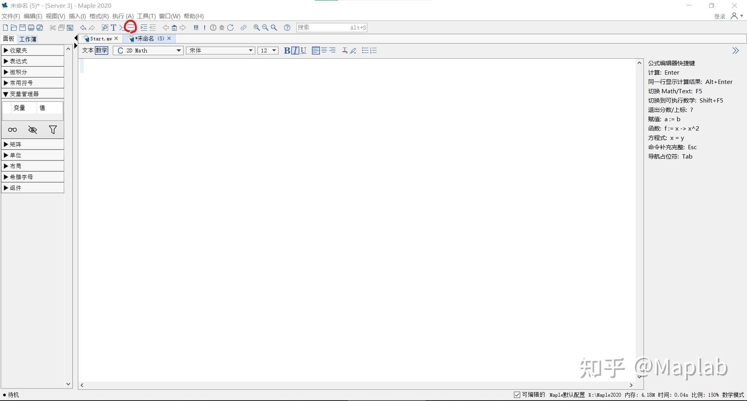Restart the Maple server
The image size is (747, 401).
[230, 28]
